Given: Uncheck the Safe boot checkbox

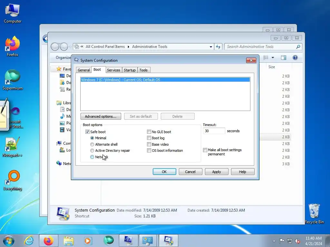Looking at the screenshot, I should click(x=87, y=132).
